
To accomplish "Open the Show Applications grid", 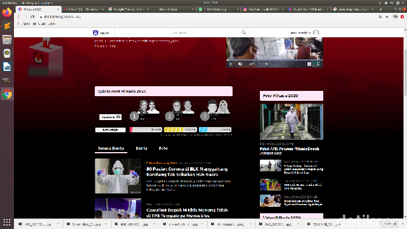I will pos(7,222).
